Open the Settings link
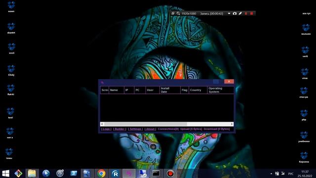 tap(135, 129)
